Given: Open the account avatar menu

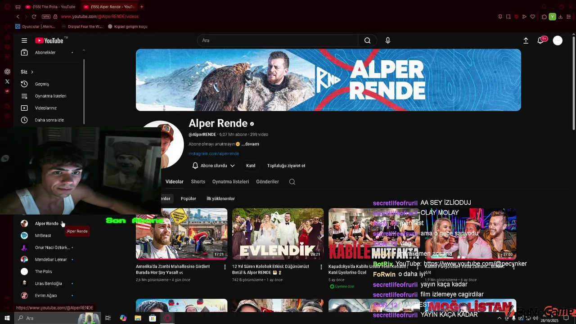Looking at the screenshot, I should tap(558, 40).
